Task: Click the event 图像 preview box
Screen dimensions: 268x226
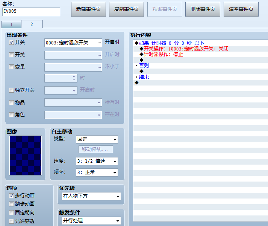Action: (26, 155)
